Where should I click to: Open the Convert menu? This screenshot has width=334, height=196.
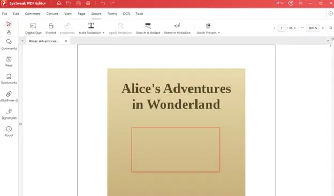pyautogui.click(x=52, y=14)
